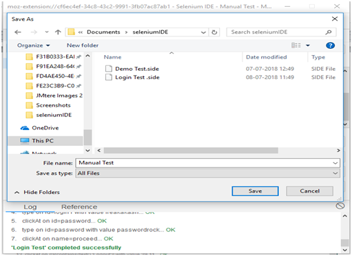Click the horizontal scrollbar right arrow
Viewport: 352px width, 256px height.
[338, 151]
